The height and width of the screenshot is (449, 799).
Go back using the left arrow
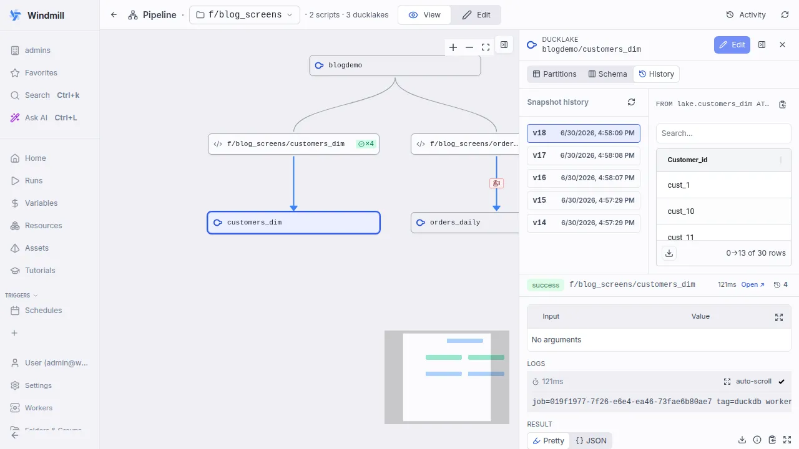coord(114,15)
